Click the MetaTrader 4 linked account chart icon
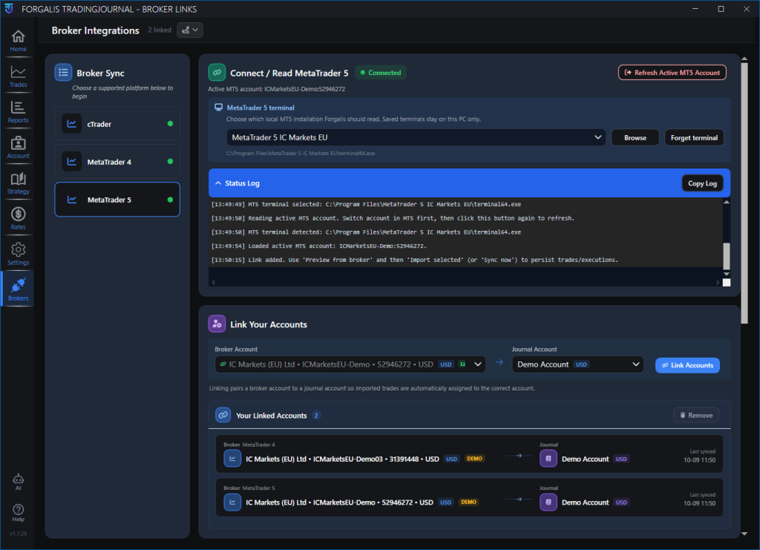 click(232, 459)
